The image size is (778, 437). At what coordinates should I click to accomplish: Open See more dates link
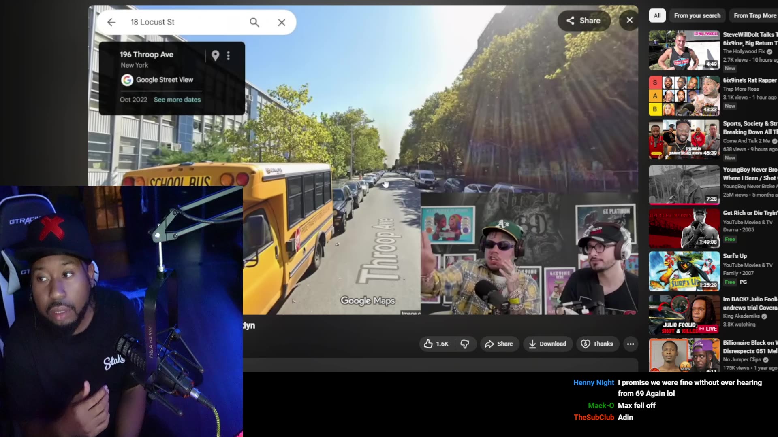coord(177,100)
